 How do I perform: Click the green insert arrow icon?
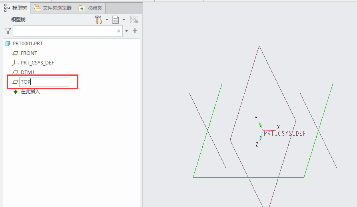click(16, 92)
